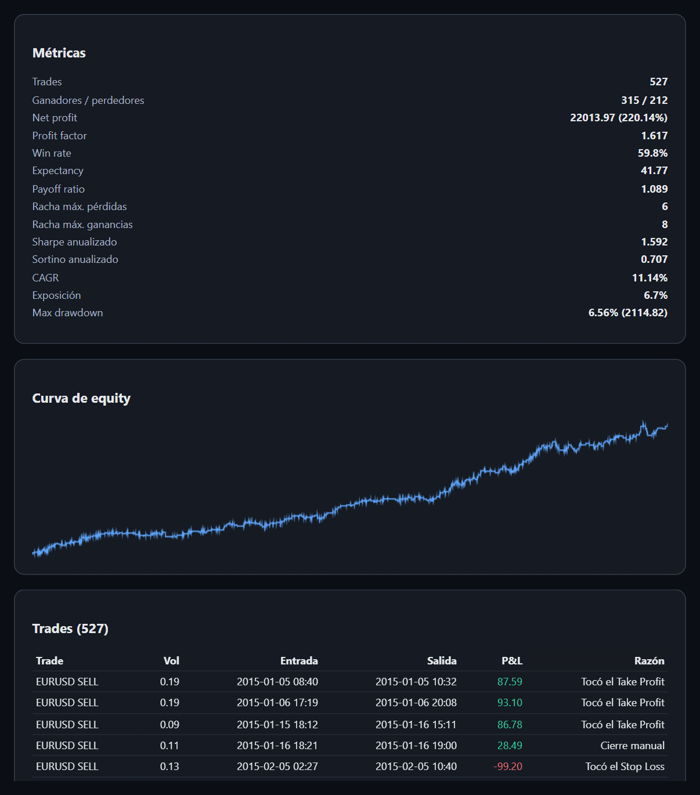Select the entry time 2015-01-05 08:40
Screen dimensions: 700x795
[277, 682]
